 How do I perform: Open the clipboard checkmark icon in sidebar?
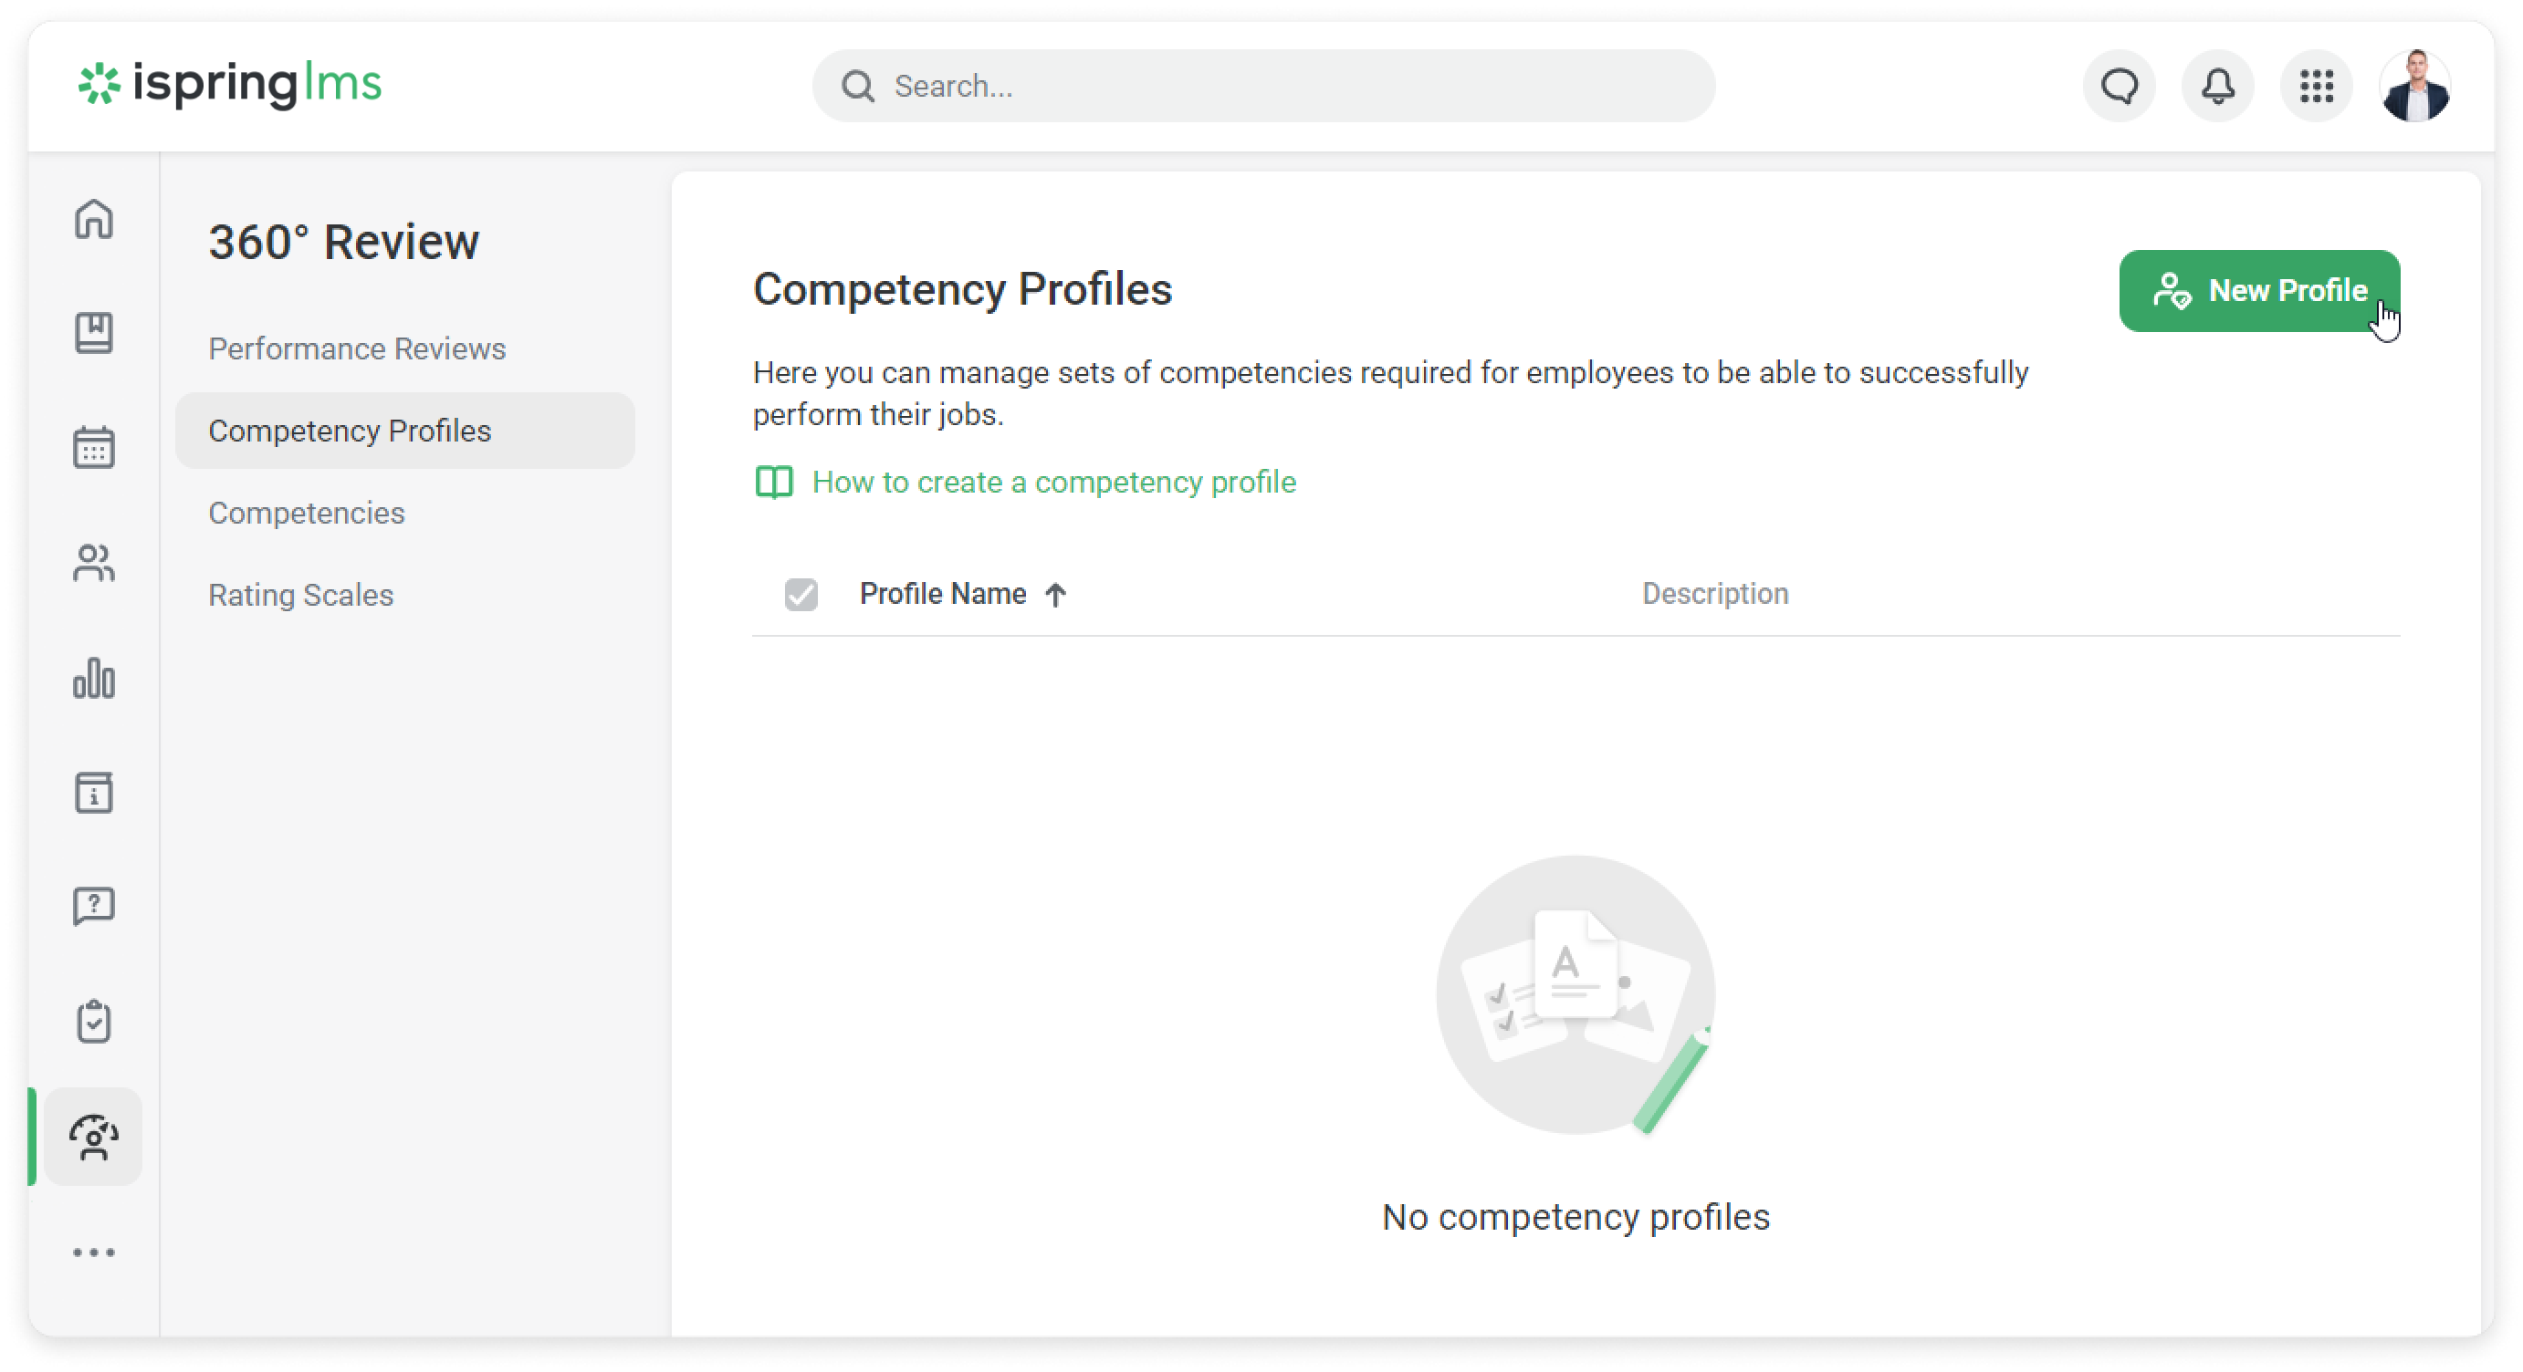point(94,1022)
